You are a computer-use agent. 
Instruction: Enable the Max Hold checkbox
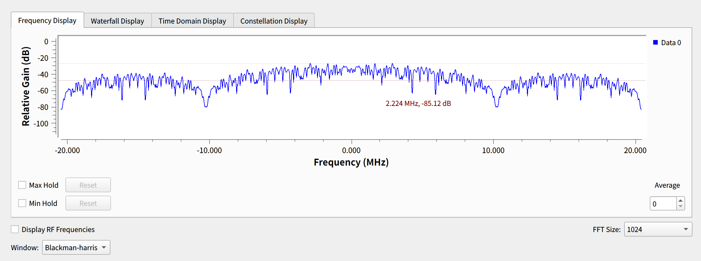pyautogui.click(x=22, y=185)
